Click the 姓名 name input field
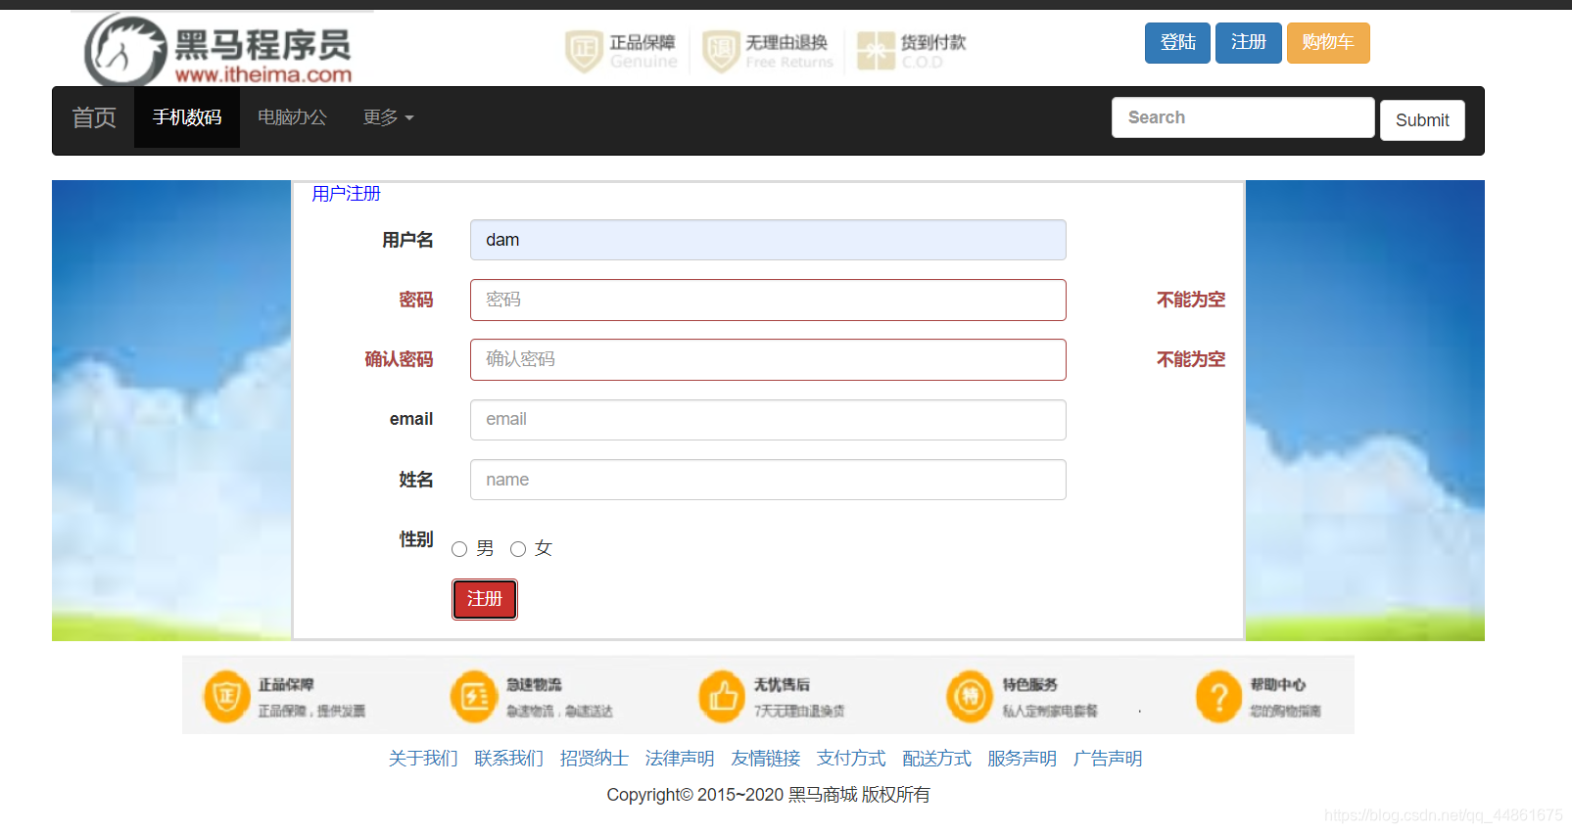Image resolution: width=1572 pixels, height=833 pixels. tap(768, 480)
